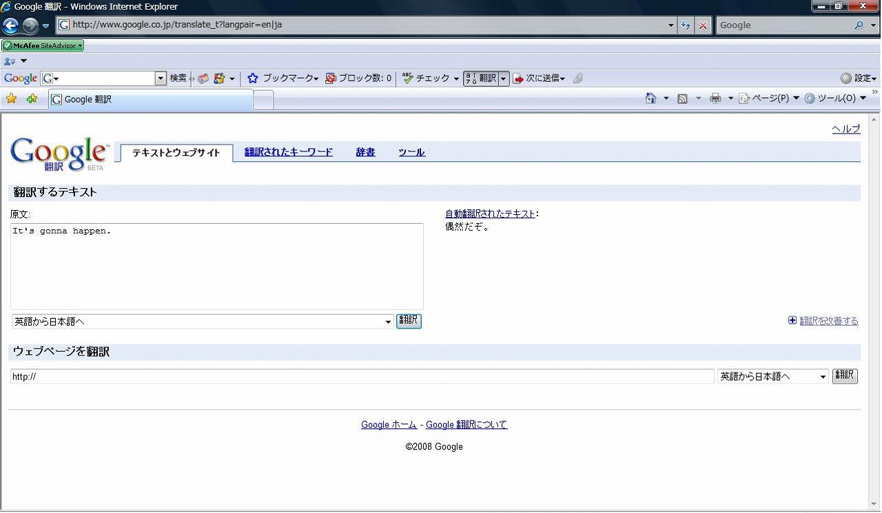This screenshot has width=882, height=513.
Task: Click the Print icon
Action: tap(715, 98)
